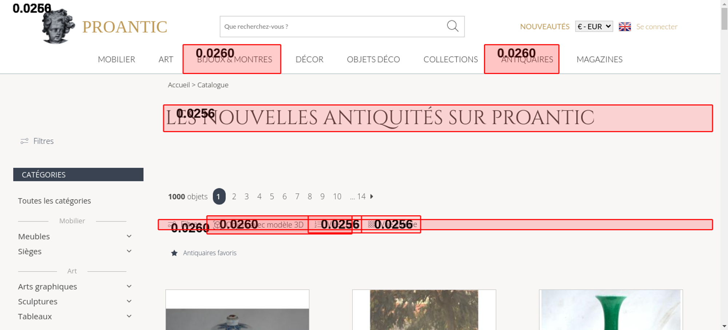
Task: Expand the Meubles category
Action: pyautogui.click(x=129, y=236)
